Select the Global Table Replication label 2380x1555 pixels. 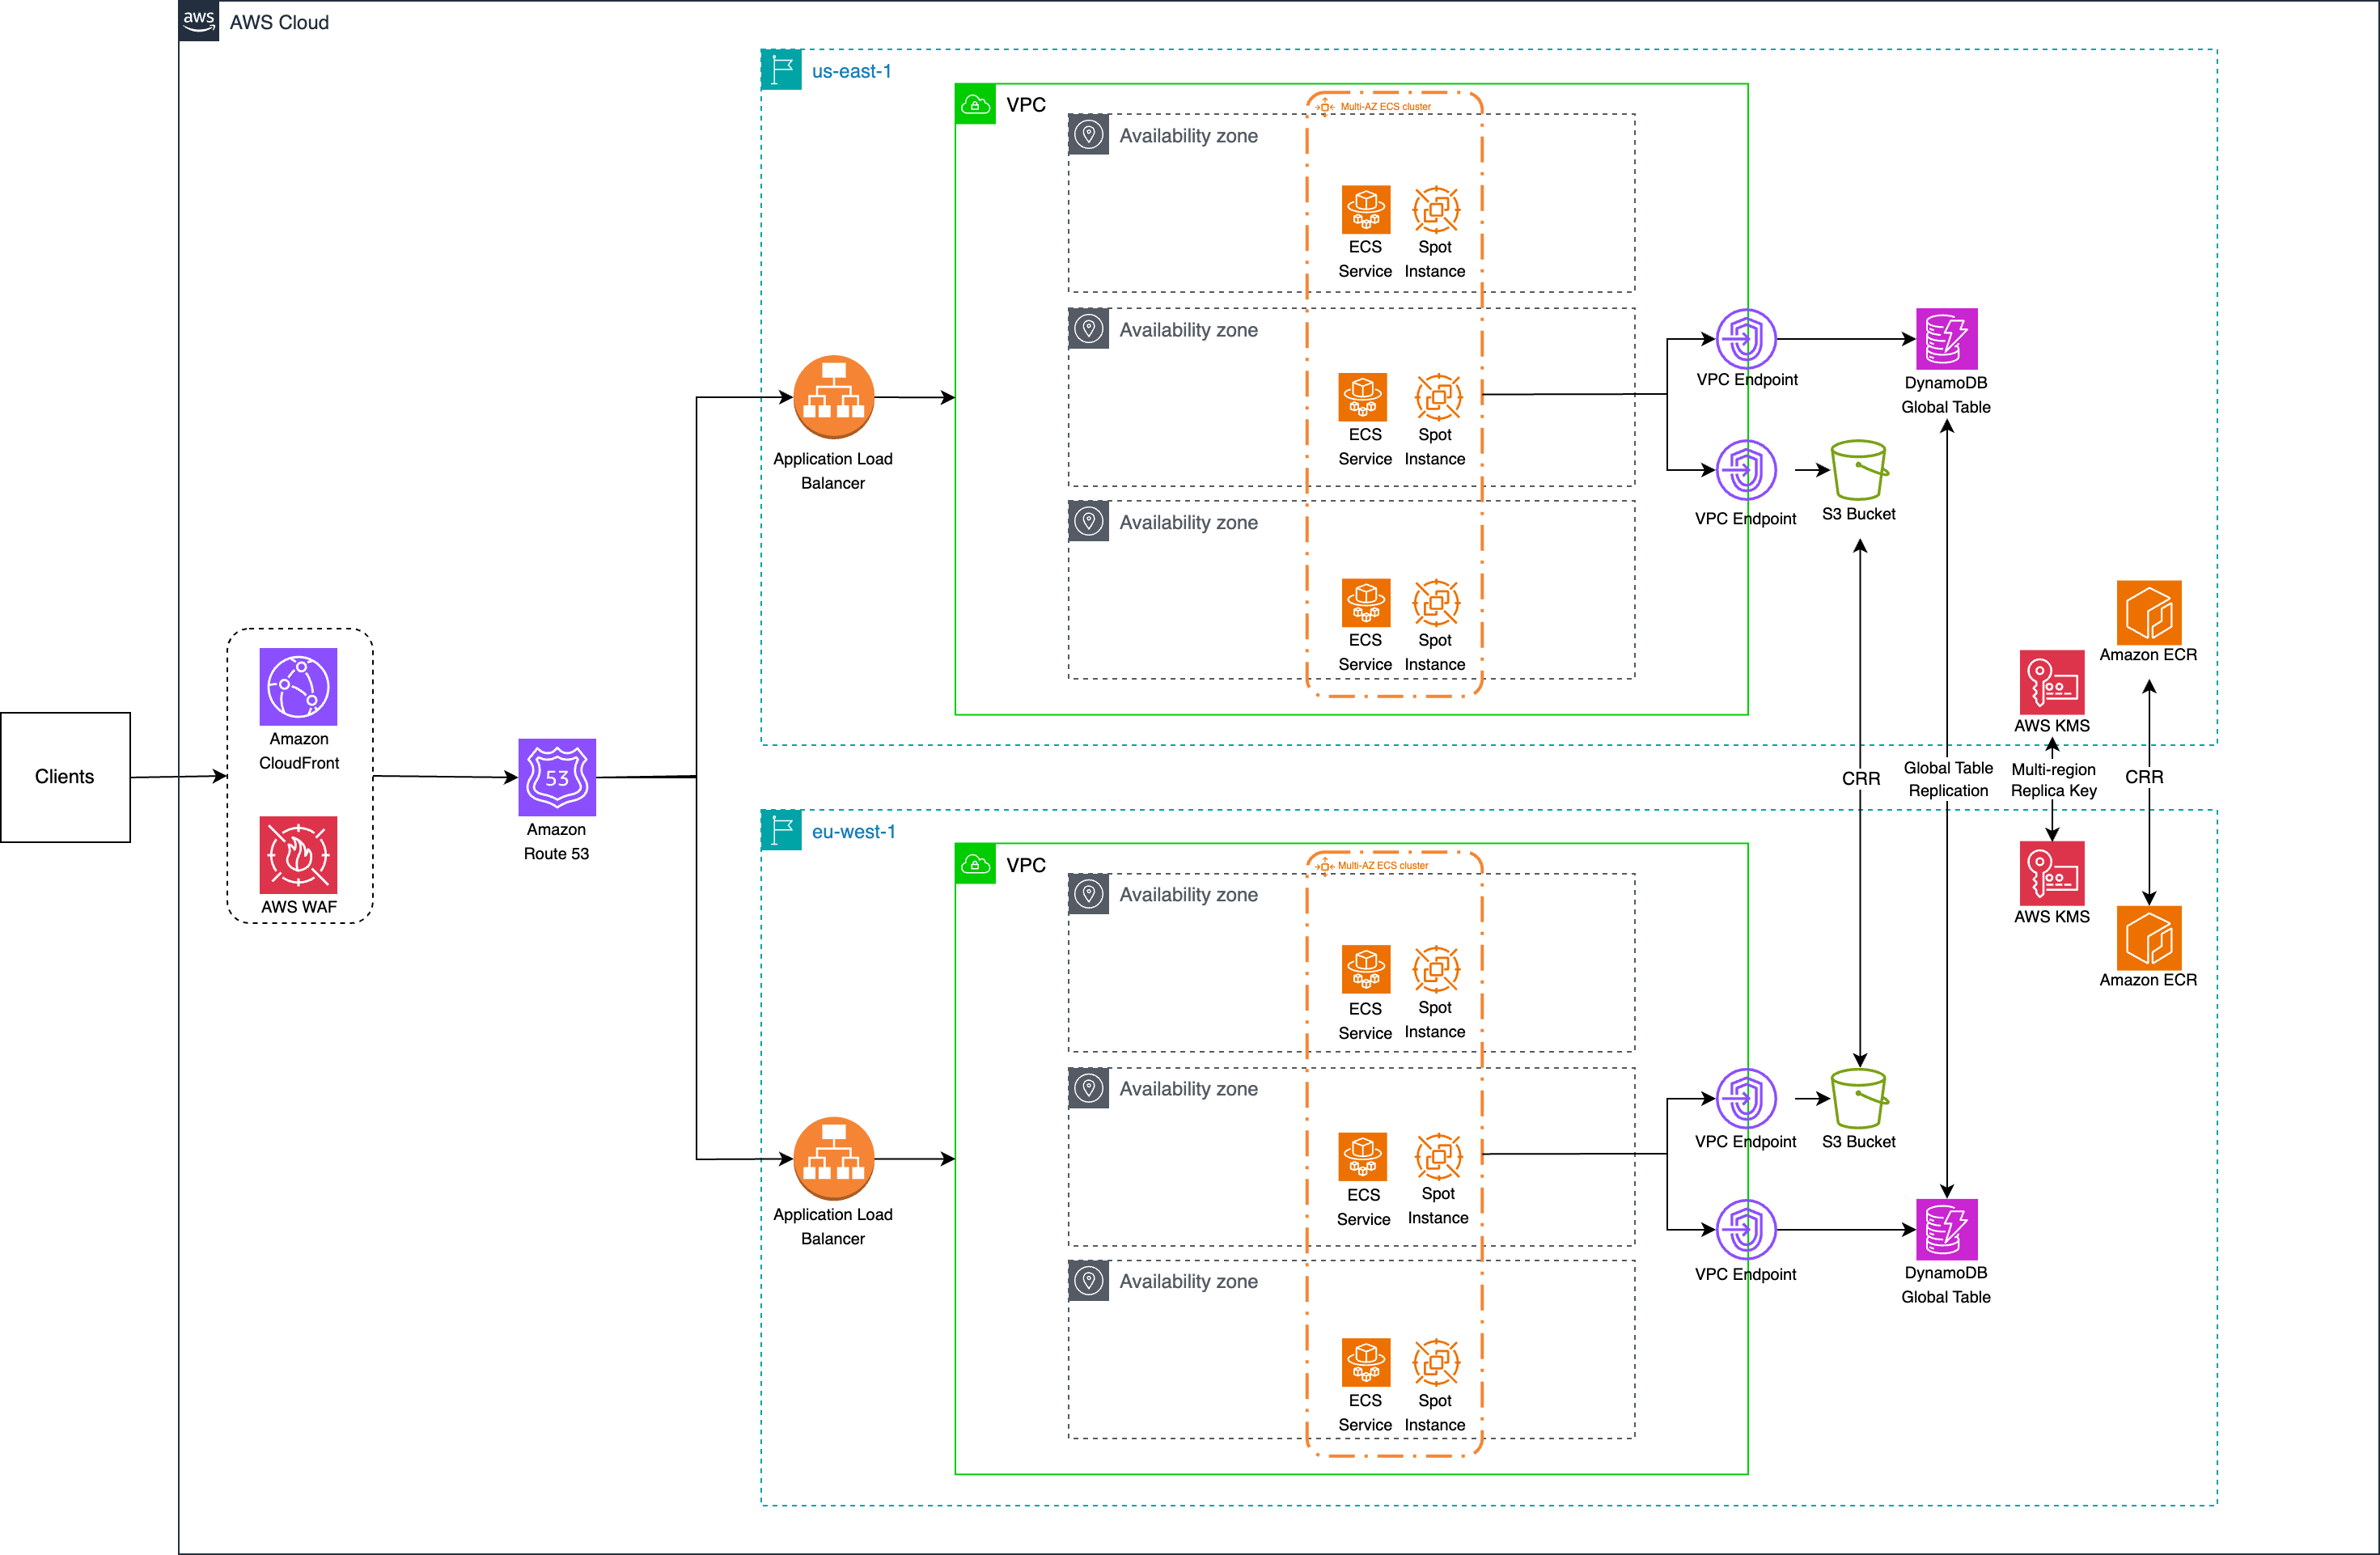click(x=1947, y=779)
